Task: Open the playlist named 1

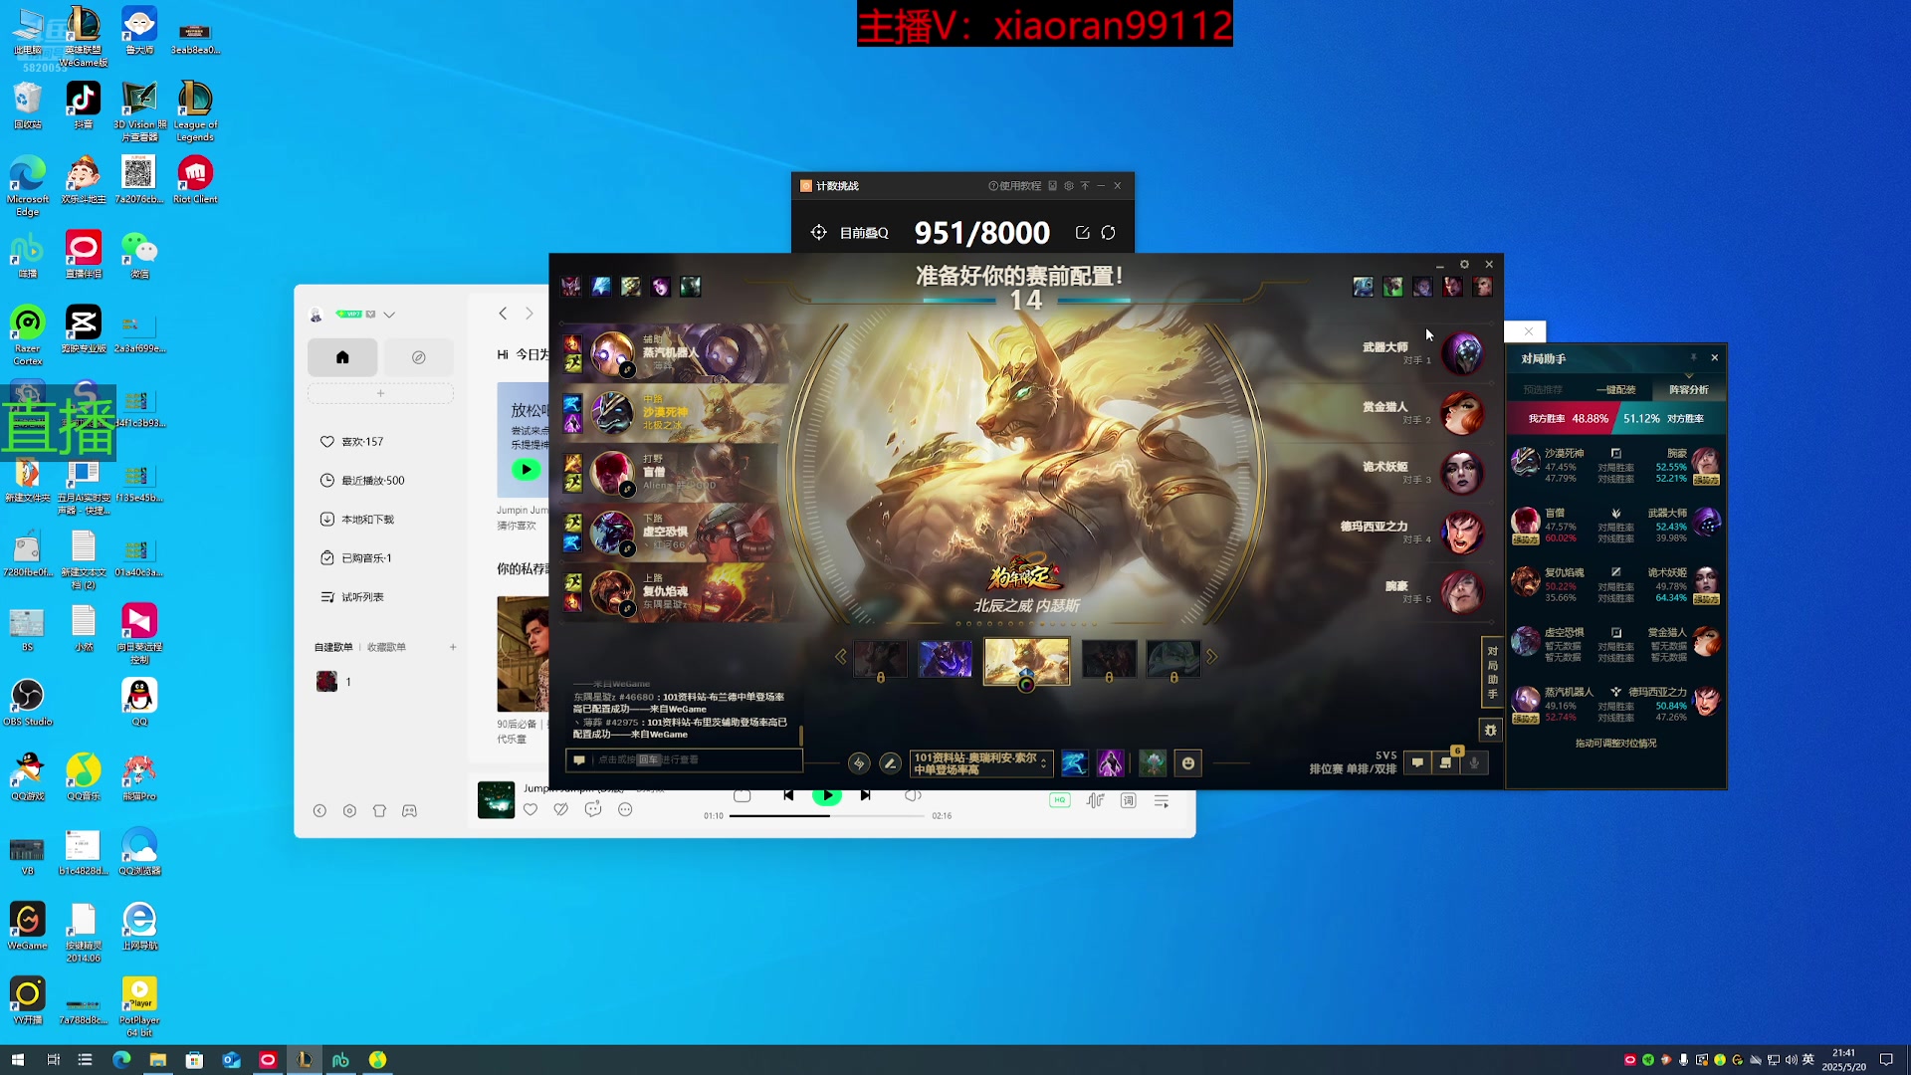Action: (x=380, y=682)
